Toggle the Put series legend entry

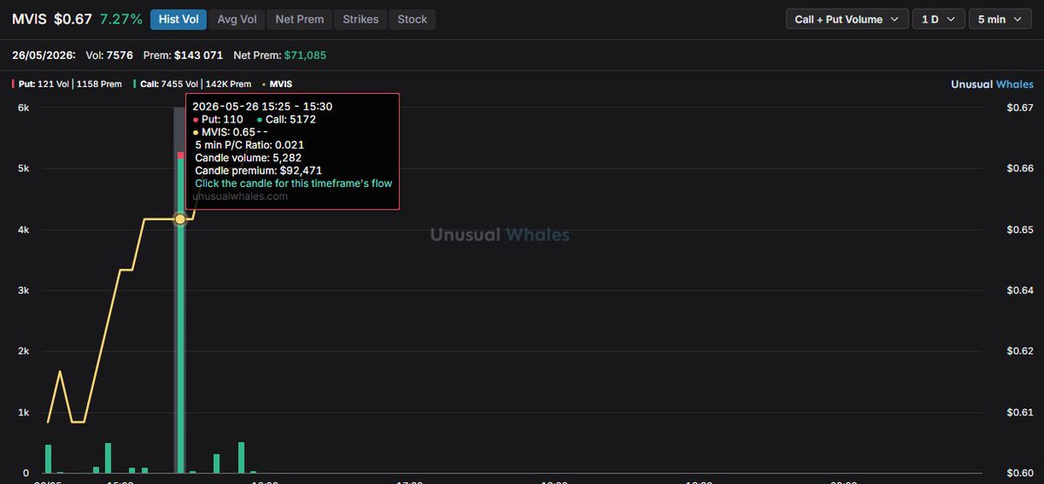click(x=67, y=84)
